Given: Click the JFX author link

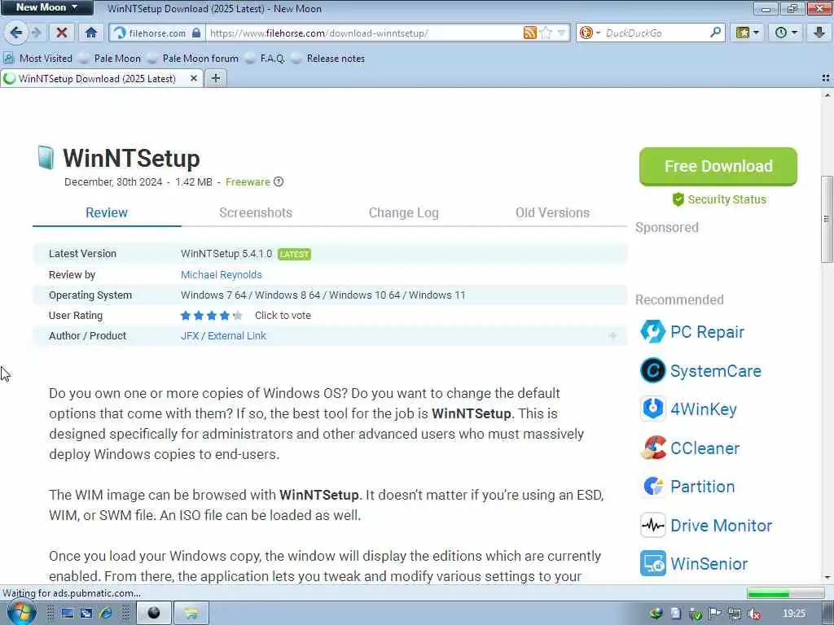Looking at the screenshot, I should [189, 336].
